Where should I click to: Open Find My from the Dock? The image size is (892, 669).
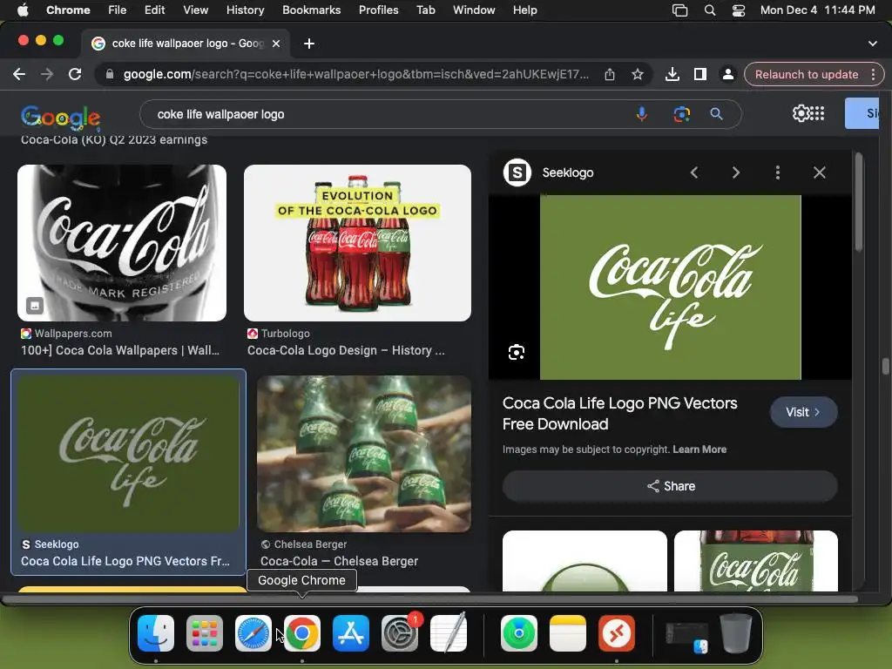coord(519,633)
